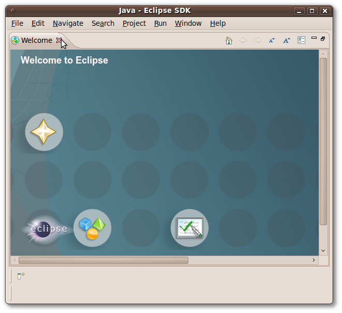Image resolution: width=342 pixels, height=313 pixels.
Task: Open the Overview star icon
Action: click(x=44, y=132)
